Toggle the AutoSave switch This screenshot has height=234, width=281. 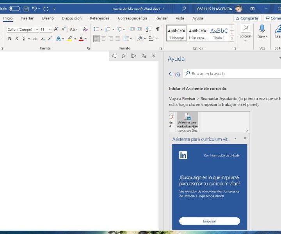[x=14, y=9]
